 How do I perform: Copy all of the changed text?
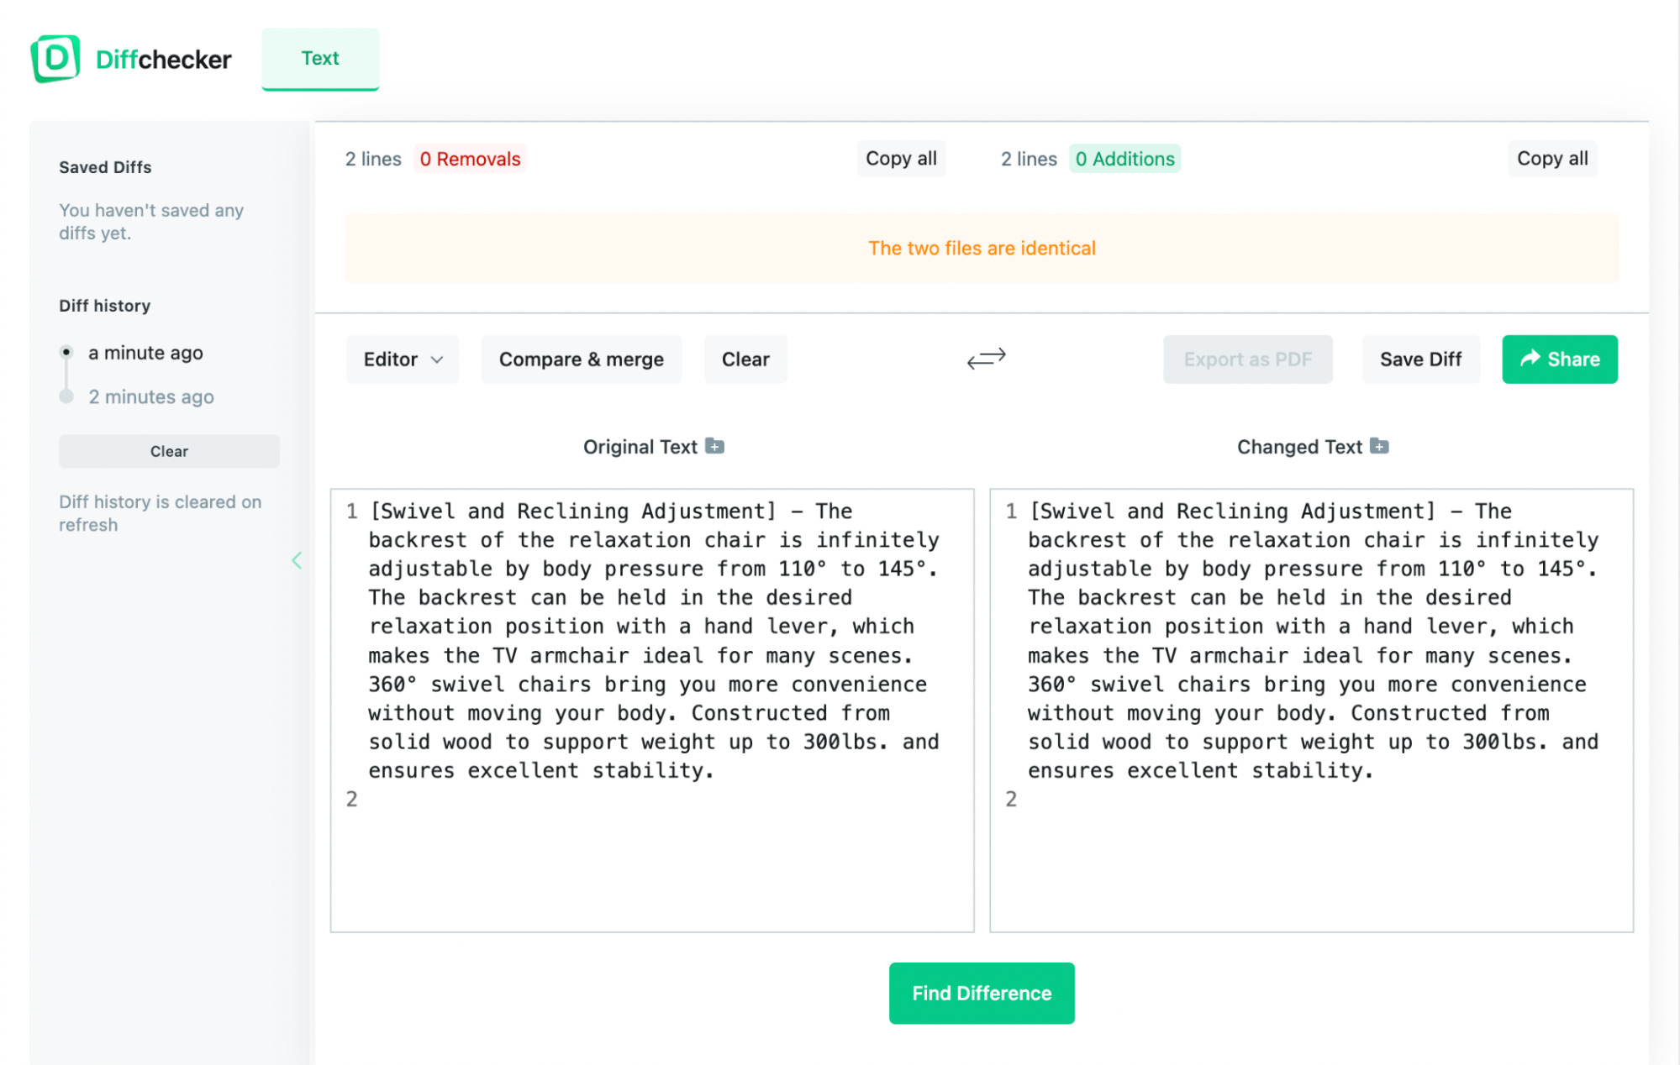click(x=1551, y=158)
